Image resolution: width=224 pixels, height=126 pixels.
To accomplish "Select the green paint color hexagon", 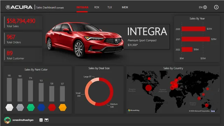I will [x=31, y=107].
